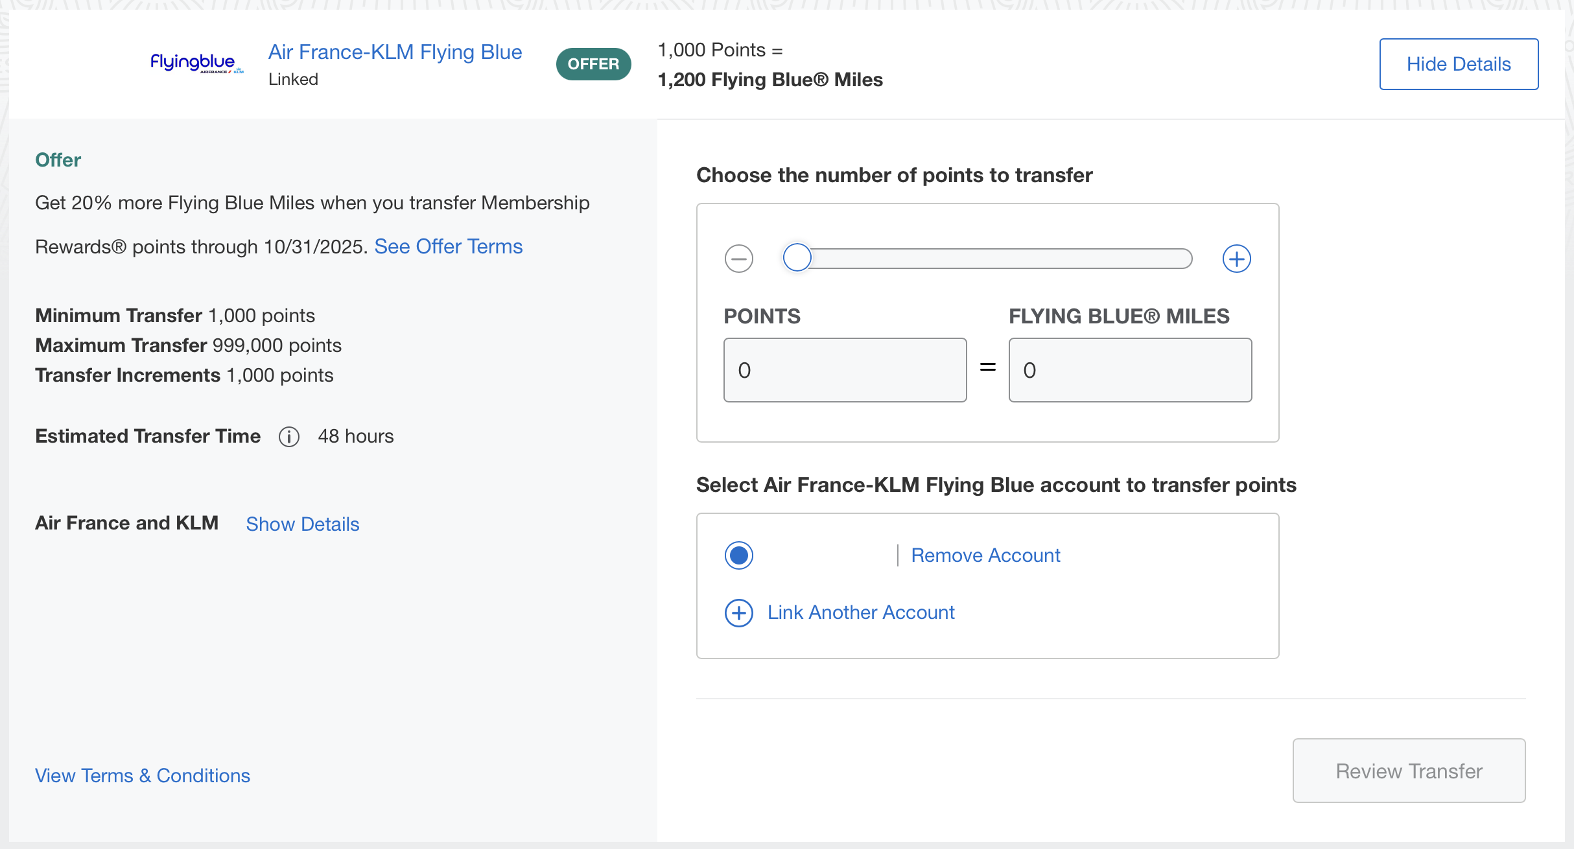Click the Review Transfer button
Viewport: 1574px width, 849px height.
click(x=1409, y=771)
